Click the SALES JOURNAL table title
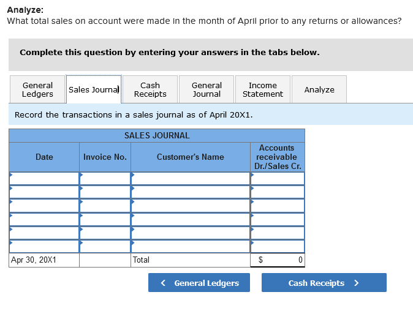 pyautogui.click(x=157, y=135)
